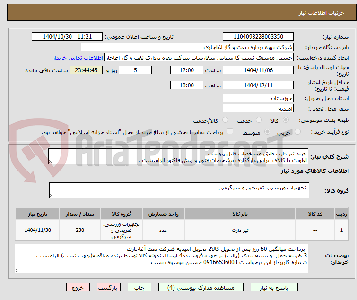Click the response deadline date 1404/11/06
Viewport: 357px width, 300px height.
pyautogui.click(x=258, y=70)
